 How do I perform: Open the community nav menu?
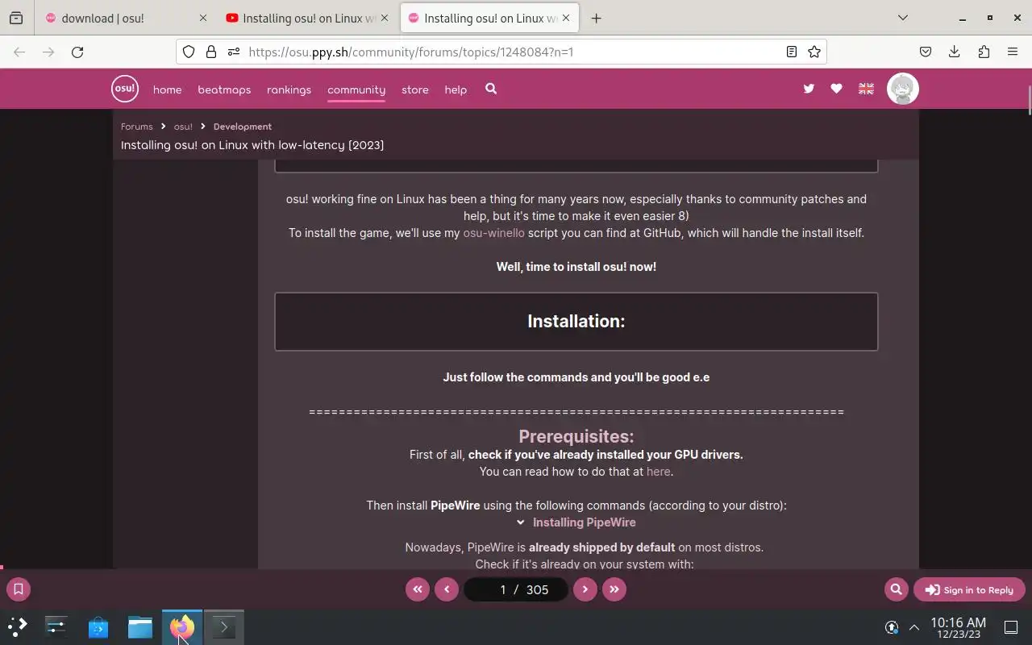356,89
